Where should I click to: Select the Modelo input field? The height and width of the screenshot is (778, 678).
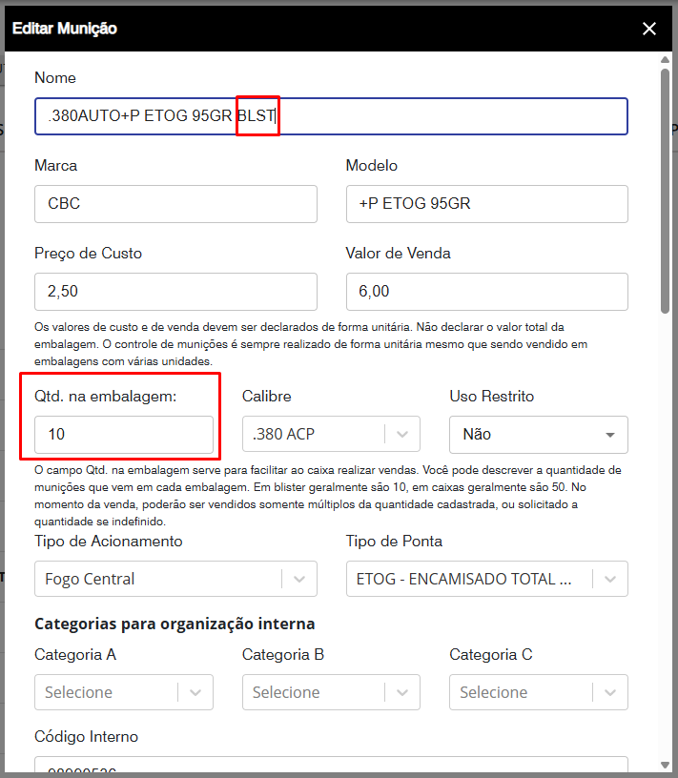click(486, 204)
